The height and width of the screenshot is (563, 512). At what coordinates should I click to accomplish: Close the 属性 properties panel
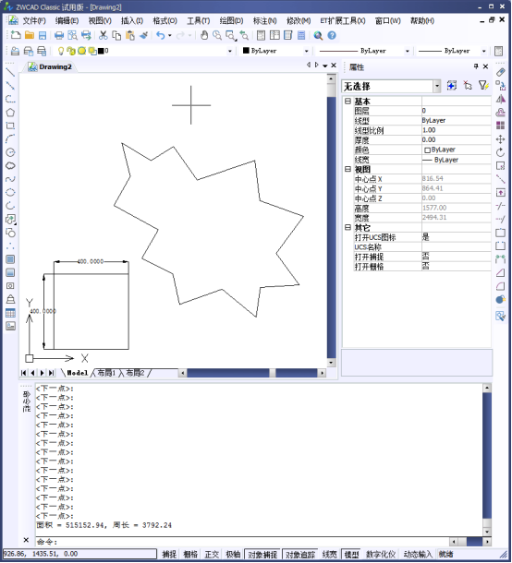tap(486, 66)
